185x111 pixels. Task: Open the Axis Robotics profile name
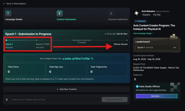coord(148,11)
